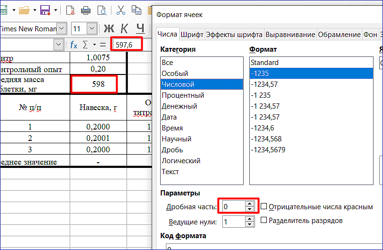Screen dimensions: 383x250
Task: Open the Name Box dropdown
Action: [x=59, y=45]
